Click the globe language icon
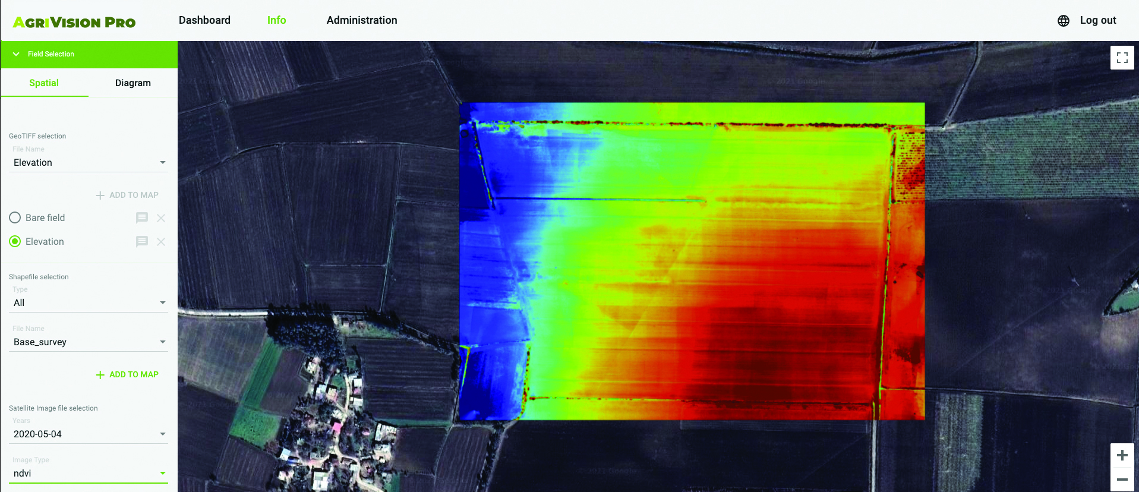Viewport: 1139px width, 492px height. 1063,21
